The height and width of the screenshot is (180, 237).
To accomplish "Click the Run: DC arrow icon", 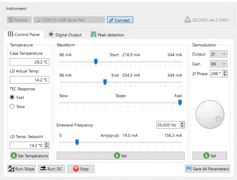I will pyautogui.click(x=43, y=168).
